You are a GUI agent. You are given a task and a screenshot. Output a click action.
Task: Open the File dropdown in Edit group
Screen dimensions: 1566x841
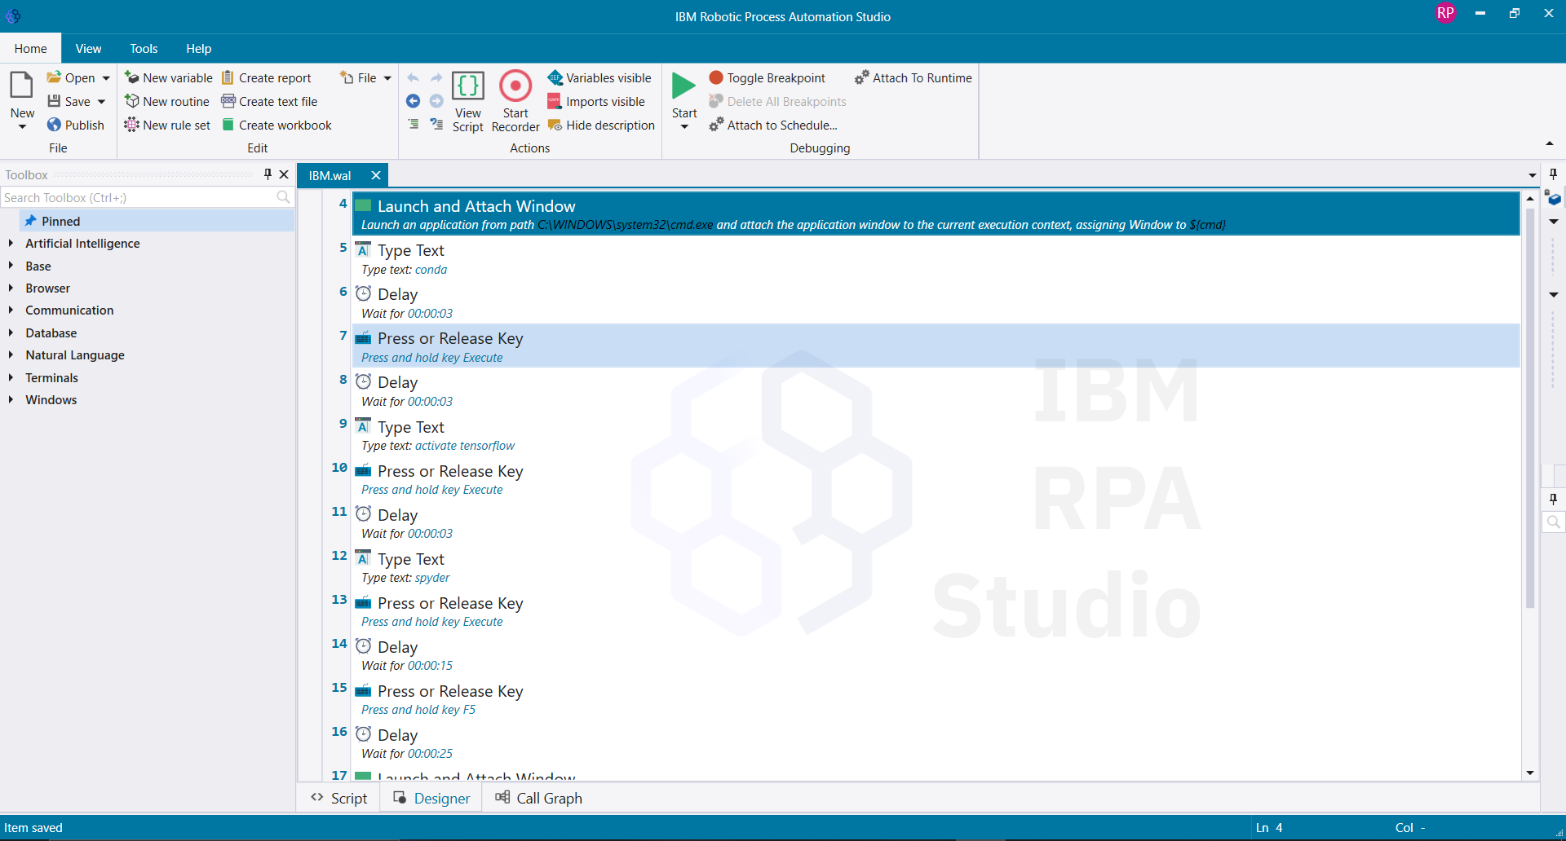coord(365,77)
